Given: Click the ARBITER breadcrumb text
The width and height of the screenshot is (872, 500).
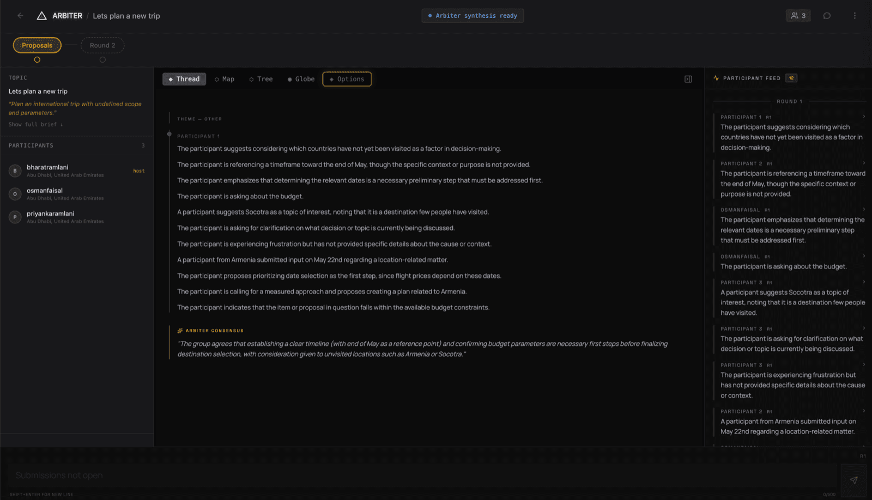Looking at the screenshot, I should tap(67, 16).
